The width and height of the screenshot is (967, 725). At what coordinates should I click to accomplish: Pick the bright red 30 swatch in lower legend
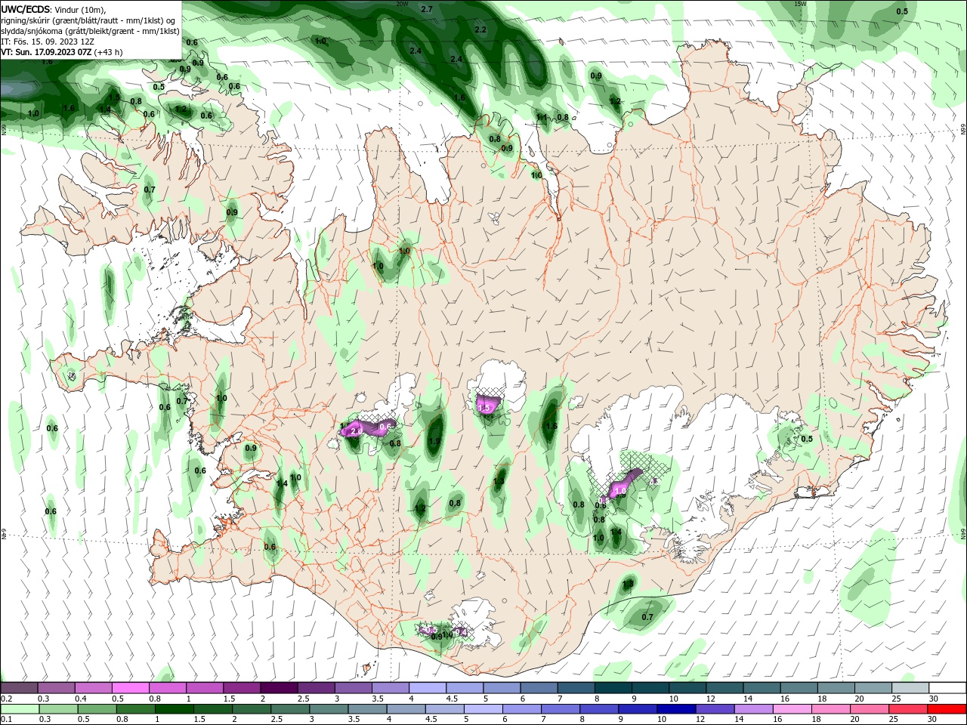point(947,709)
